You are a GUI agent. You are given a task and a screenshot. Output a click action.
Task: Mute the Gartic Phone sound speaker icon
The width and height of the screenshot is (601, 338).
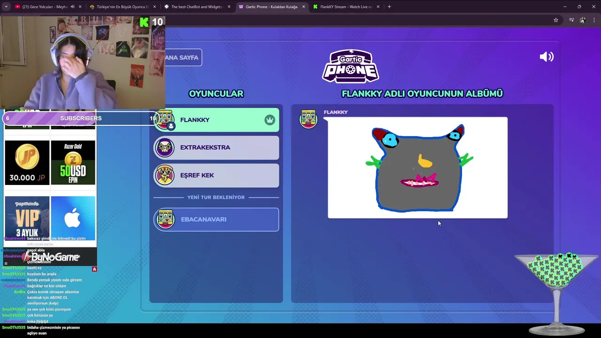coord(547,57)
